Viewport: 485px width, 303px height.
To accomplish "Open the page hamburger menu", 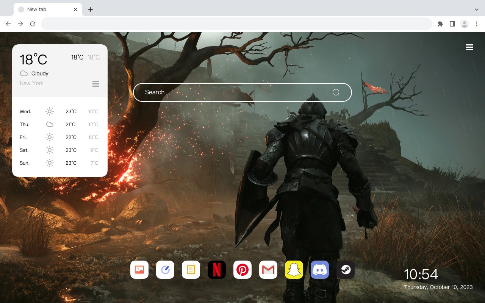I will (x=469, y=47).
